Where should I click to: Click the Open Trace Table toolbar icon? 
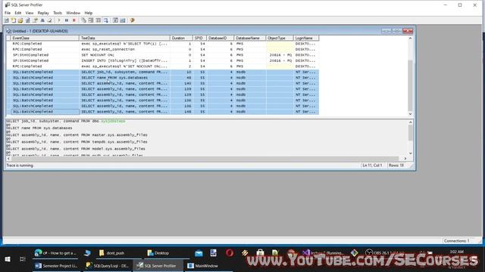pyautogui.click(x=28, y=20)
